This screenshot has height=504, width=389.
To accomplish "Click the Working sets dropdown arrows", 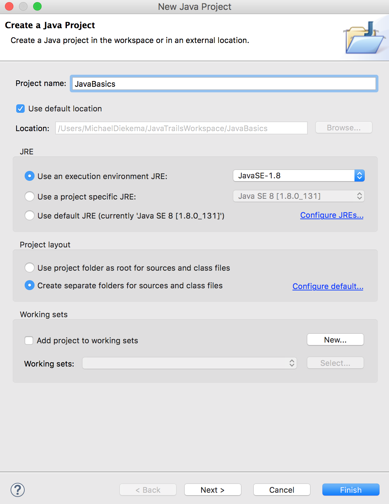I will [291, 363].
